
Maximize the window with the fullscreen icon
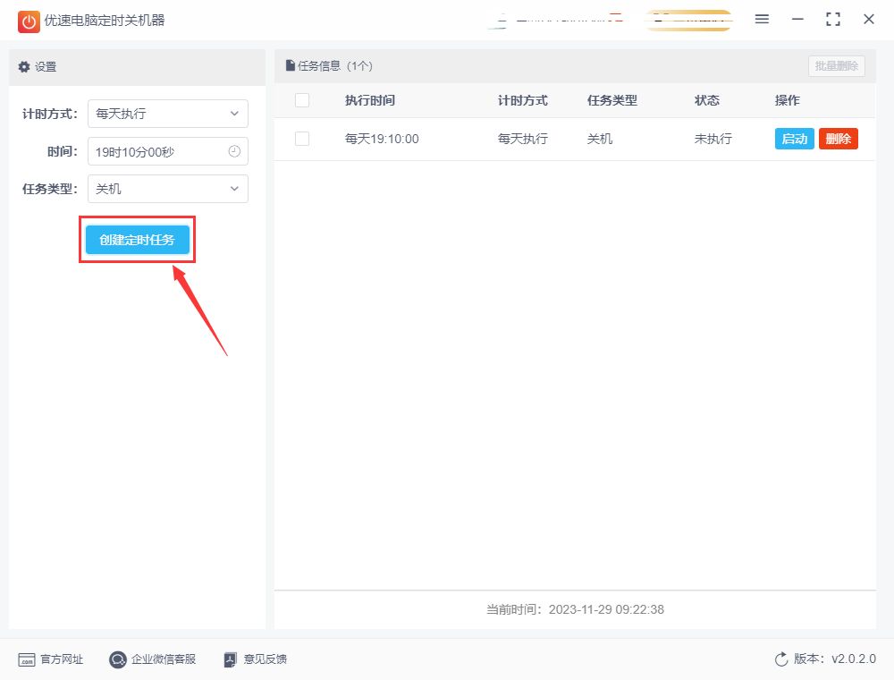pos(833,20)
